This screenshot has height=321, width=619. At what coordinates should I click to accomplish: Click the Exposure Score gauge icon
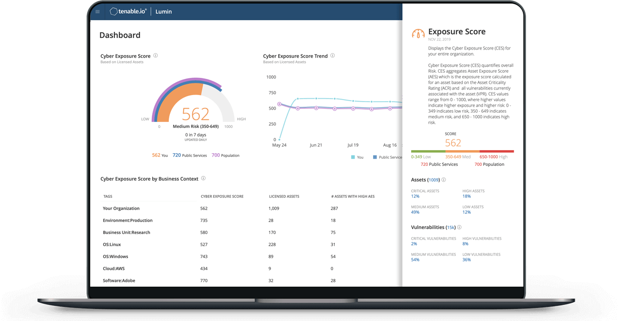tap(418, 34)
